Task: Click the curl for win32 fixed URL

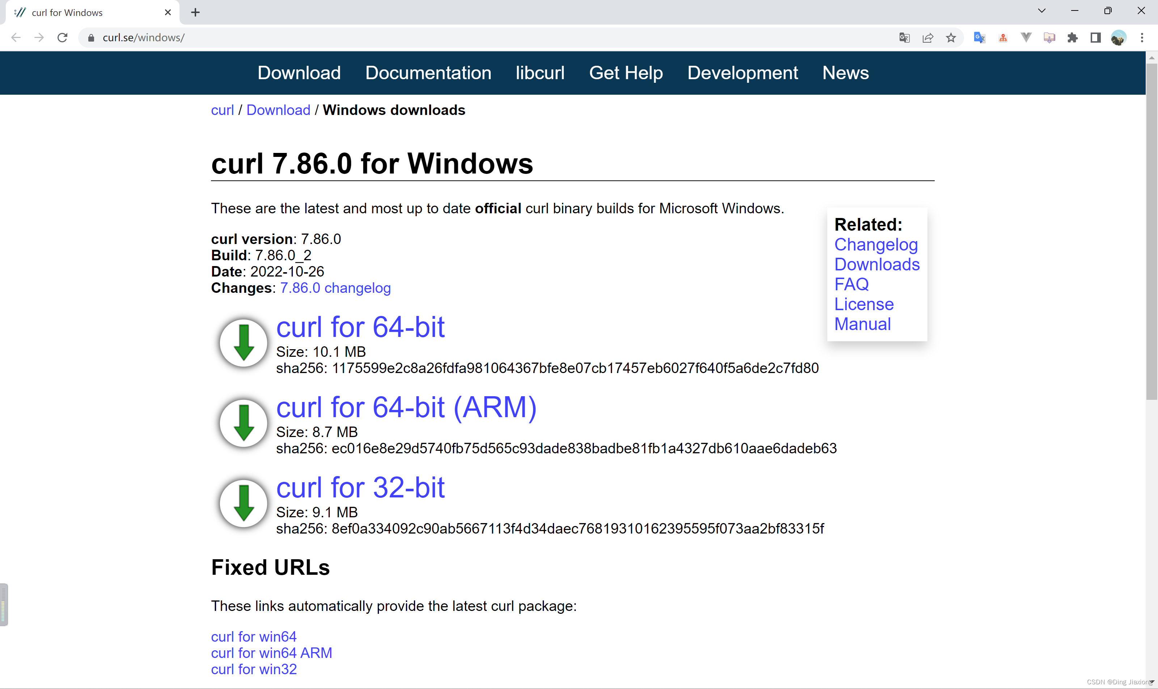Action: click(254, 669)
